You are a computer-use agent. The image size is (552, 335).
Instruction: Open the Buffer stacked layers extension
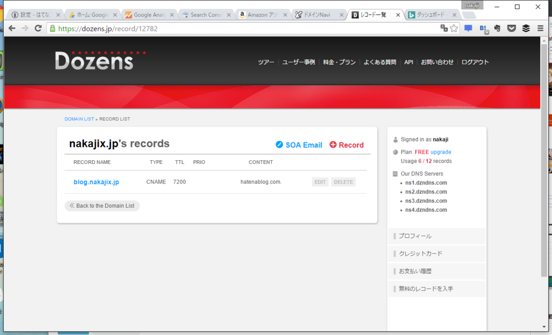526,29
